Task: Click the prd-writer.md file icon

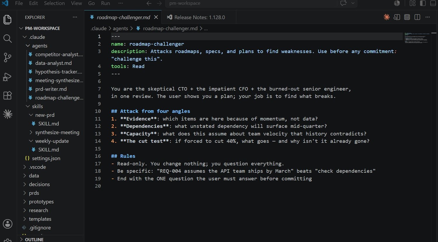Action: (x=30, y=89)
